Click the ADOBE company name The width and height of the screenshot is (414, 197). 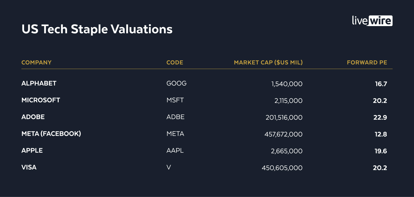click(x=33, y=117)
